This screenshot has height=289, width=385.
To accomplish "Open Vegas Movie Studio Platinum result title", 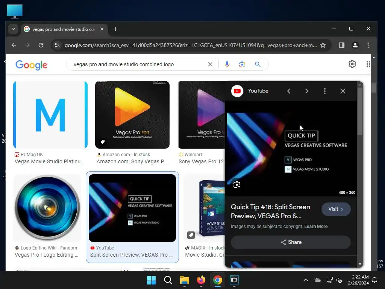I will click(49, 161).
